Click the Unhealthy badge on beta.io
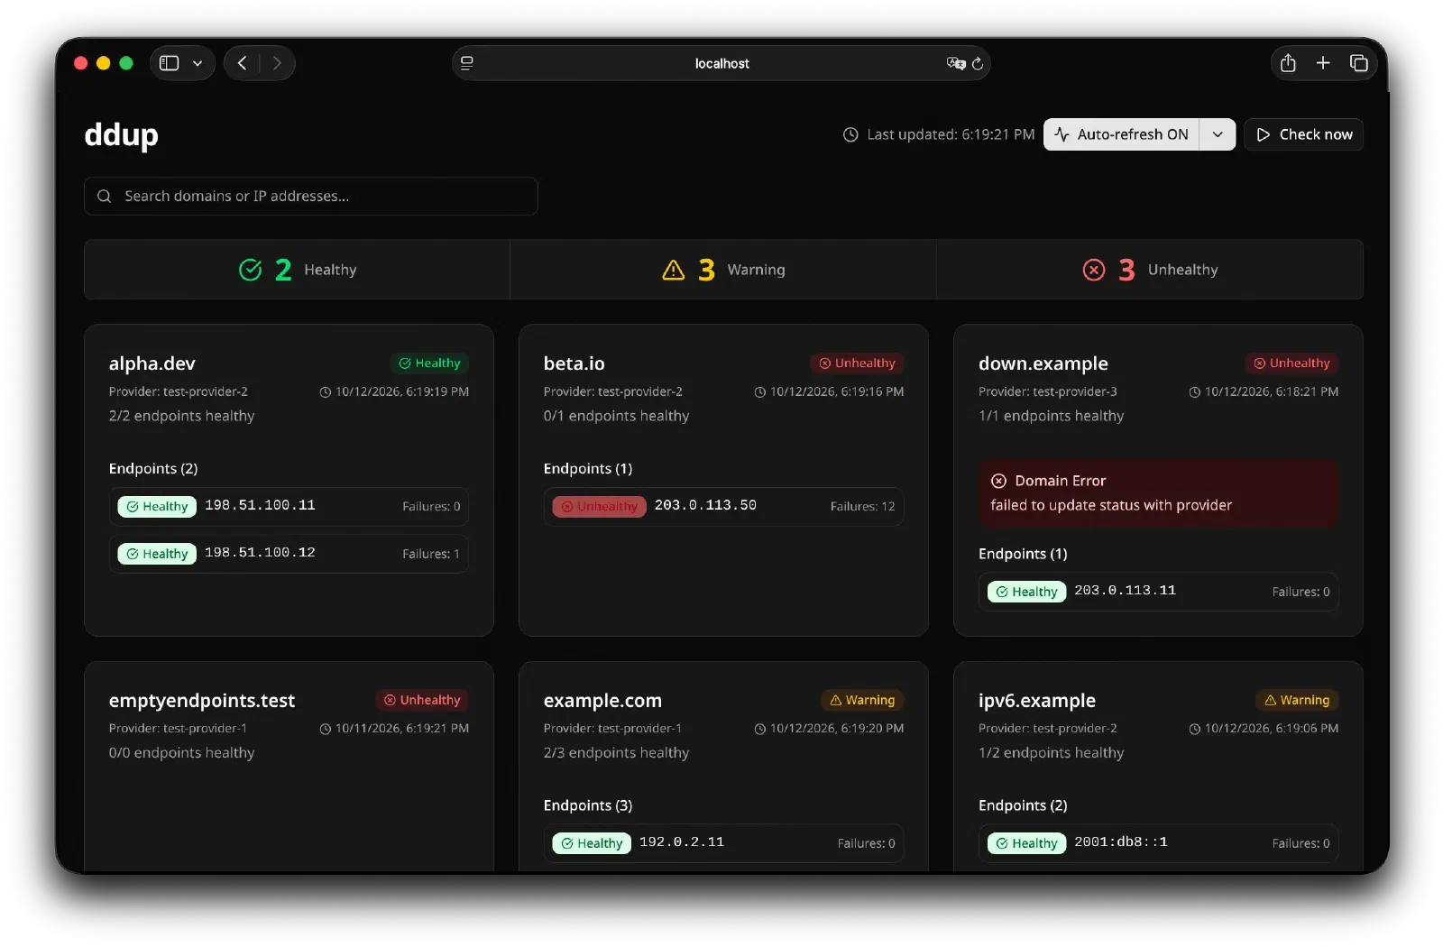This screenshot has height=947, width=1443. 856,363
